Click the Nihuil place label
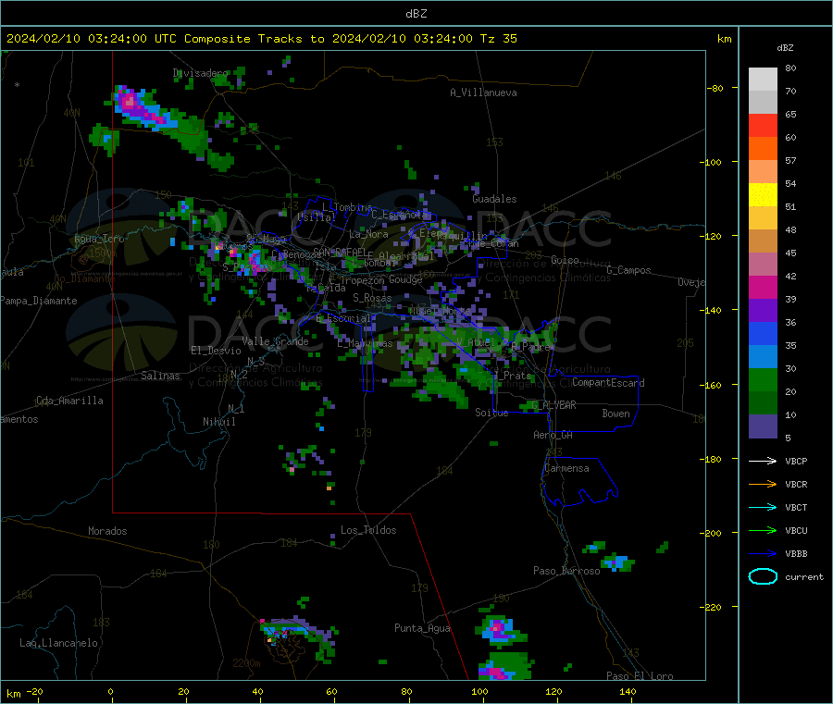The image size is (833, 704). pyautogui.click(x=218, y=422)
